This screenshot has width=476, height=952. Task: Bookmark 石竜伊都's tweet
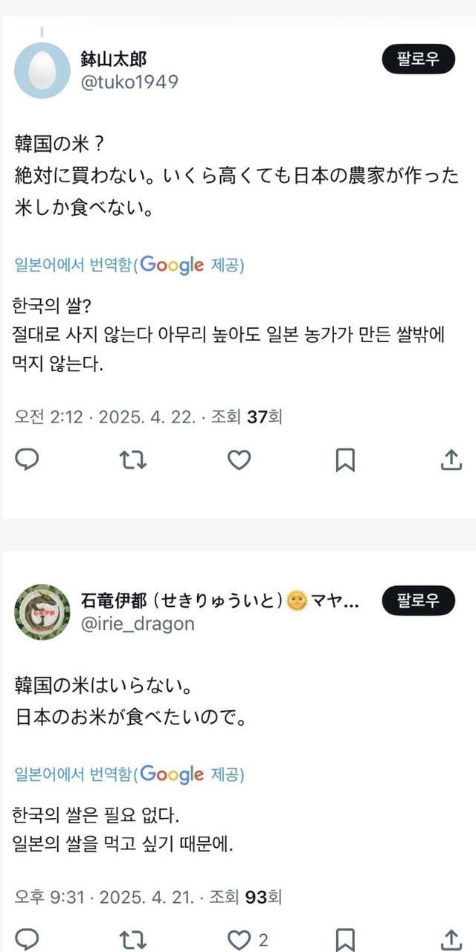(x=344, y=939)
